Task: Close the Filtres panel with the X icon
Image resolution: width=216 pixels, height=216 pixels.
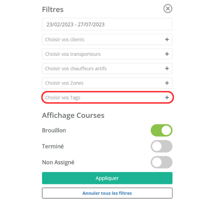Action: point(167,9)
